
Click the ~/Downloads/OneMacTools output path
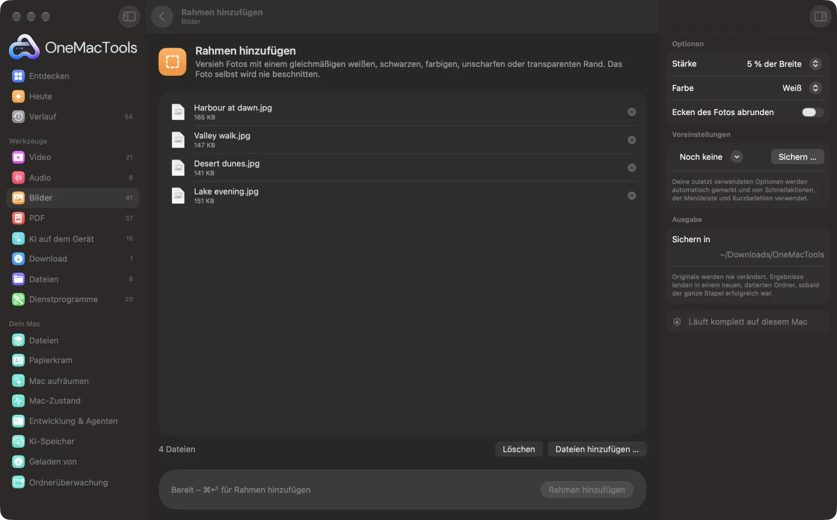point(772,255)
